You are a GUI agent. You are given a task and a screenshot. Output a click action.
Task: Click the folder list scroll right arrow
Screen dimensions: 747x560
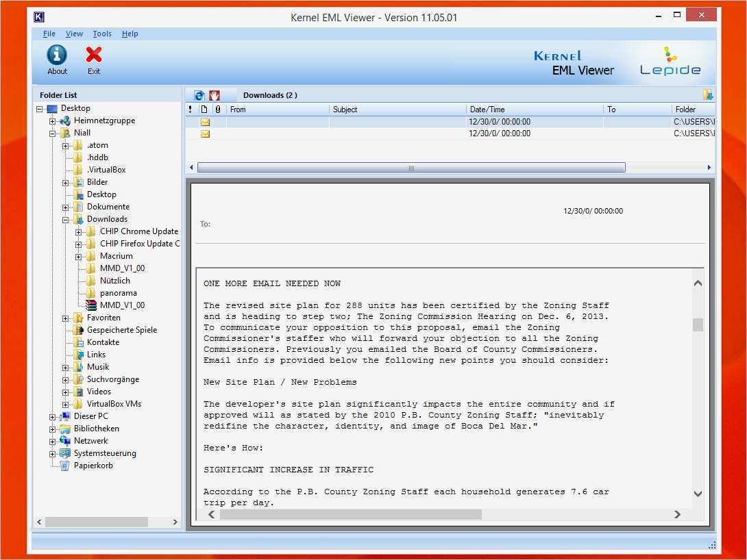pos(175,522)
